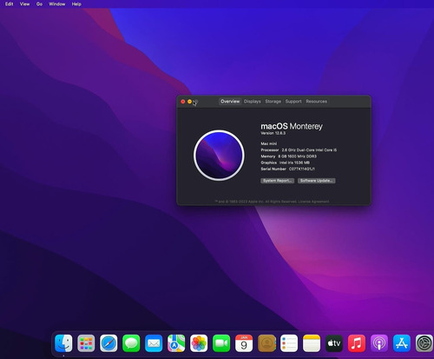The height and width of the screenshot is (359, 434).
Task: Minimize the About This Mac window
Action: click(189, 102)
